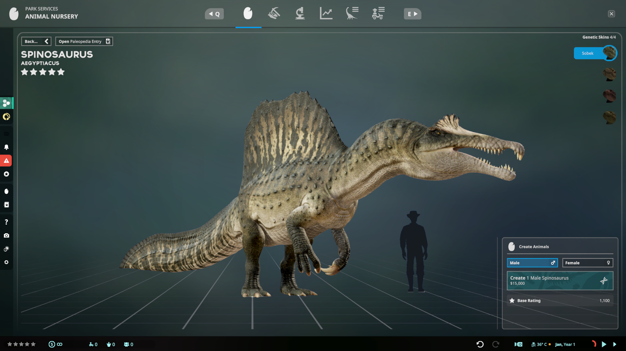Click the Spinosaurus five-star rating
Screen dimensions: 626x351
click(43, 72)
